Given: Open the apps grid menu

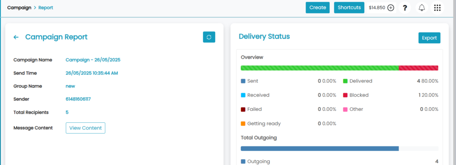Looking at the screenshot, I should pos(437,8).
